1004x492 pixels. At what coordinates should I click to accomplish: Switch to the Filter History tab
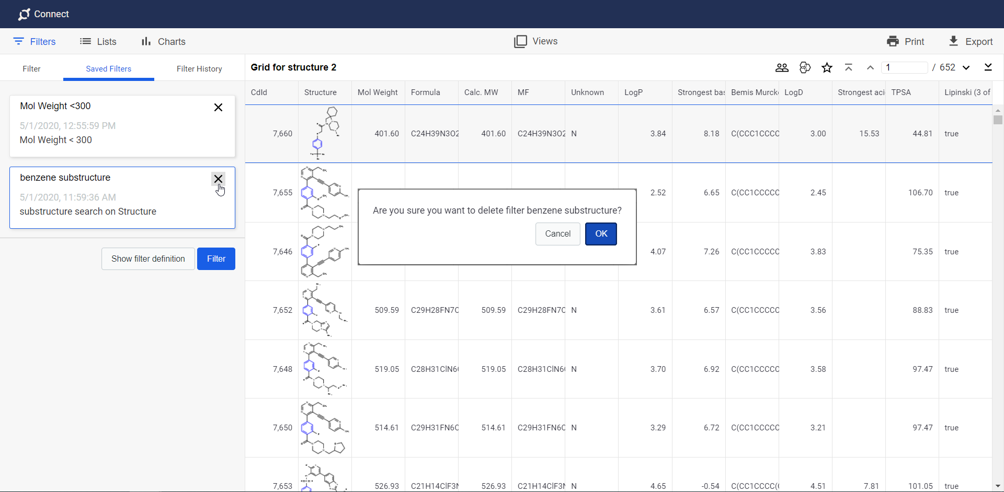coord(199,69)
